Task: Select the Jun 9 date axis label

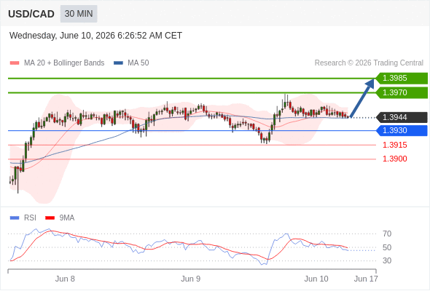Action: [191, 279]
